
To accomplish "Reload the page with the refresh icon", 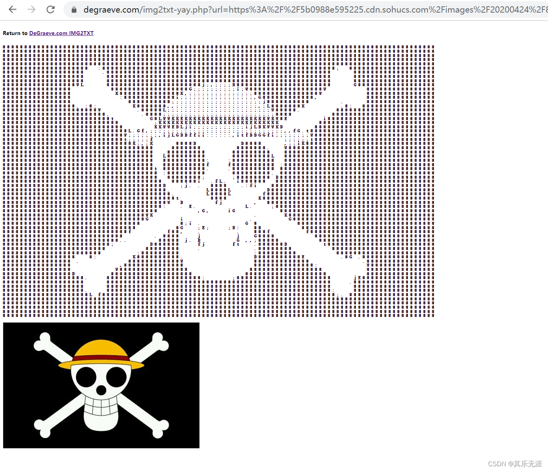I will [x=50, y=9].
